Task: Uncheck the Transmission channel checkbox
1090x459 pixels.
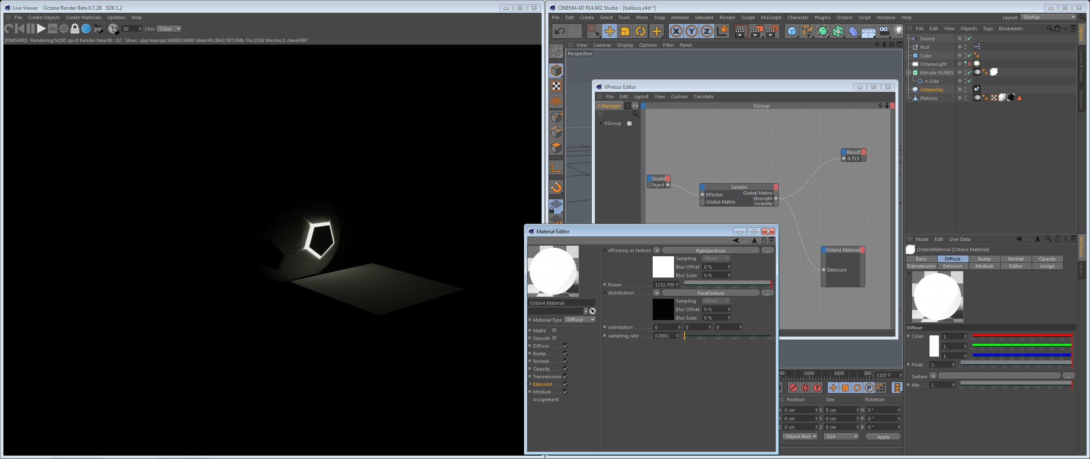Action: pyautogui.click(x=565, y=377)
